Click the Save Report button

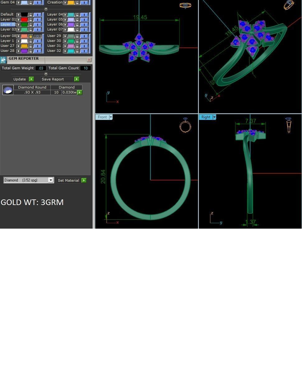(x=58, y=79)
